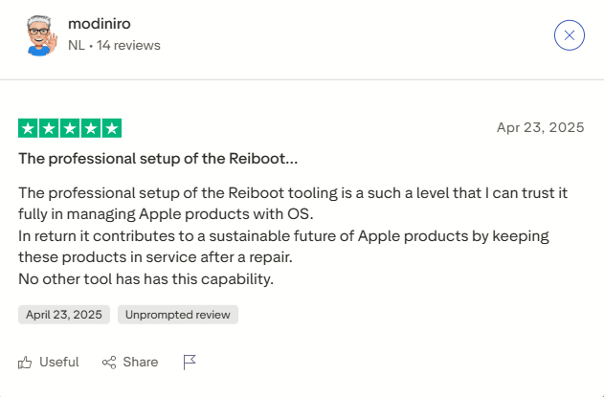Image resolution: width=604 pixels, height=397 pixels.
Task: Click the username modiniro
Action: [101, 24]
